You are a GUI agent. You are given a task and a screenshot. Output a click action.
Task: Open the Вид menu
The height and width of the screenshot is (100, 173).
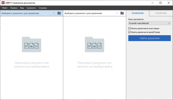click(22, 8)
